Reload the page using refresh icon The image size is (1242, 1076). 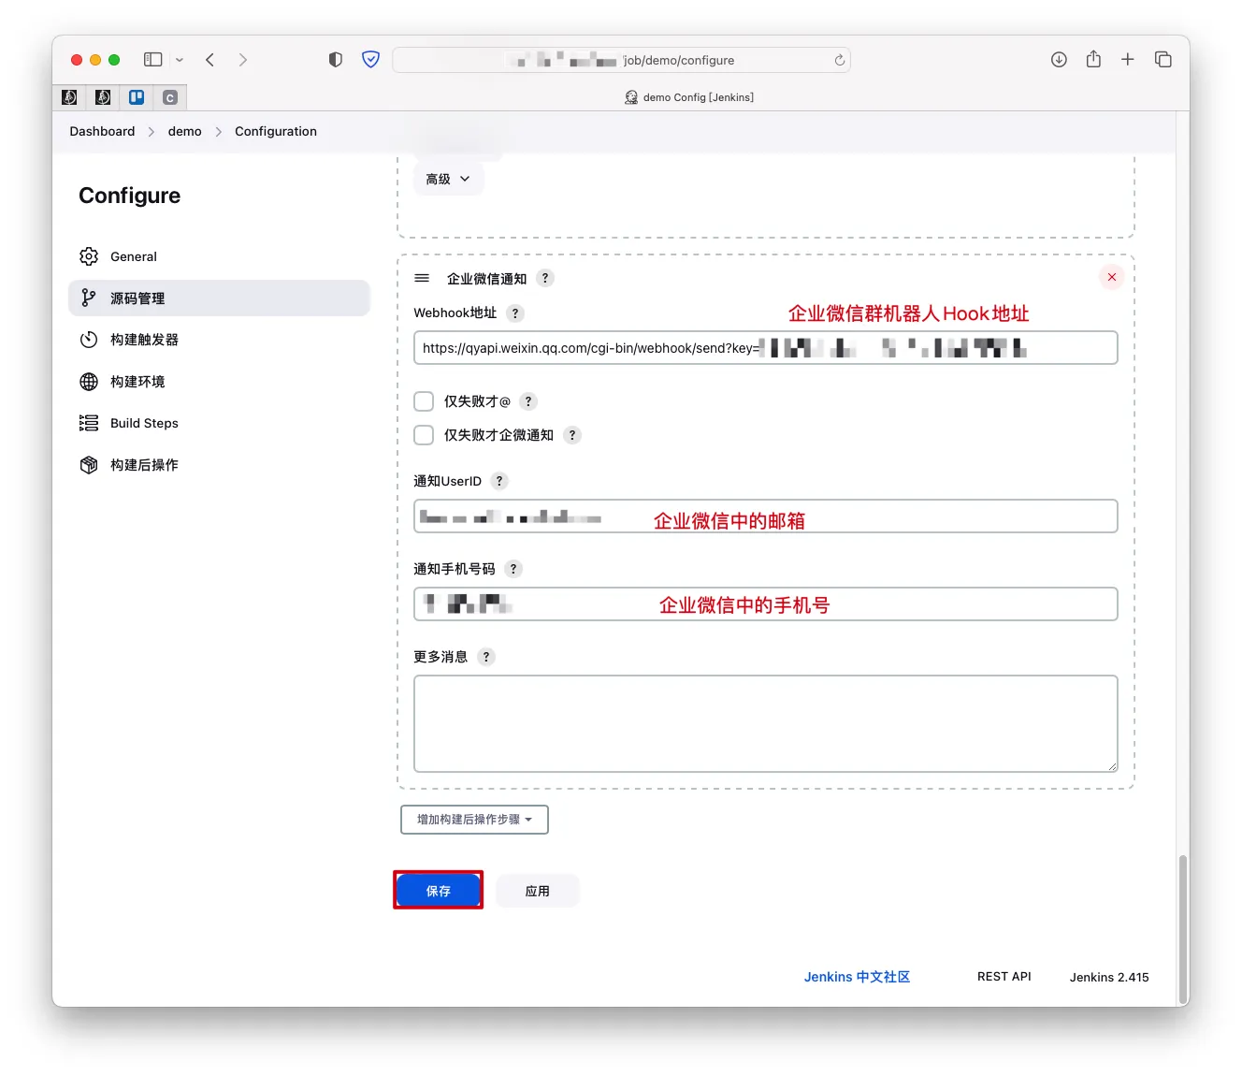tap(839, 60)
